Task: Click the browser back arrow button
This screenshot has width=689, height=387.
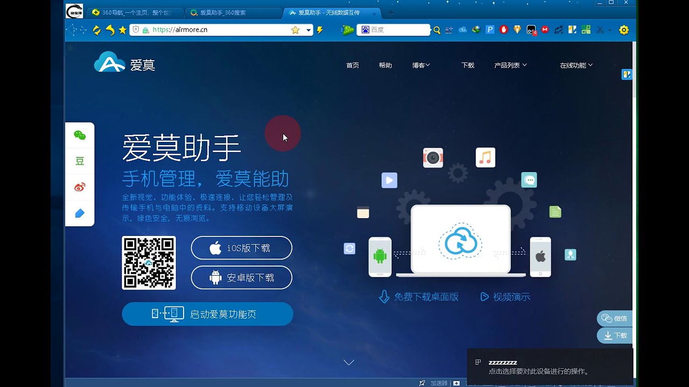Action: [x=71, y=30]
